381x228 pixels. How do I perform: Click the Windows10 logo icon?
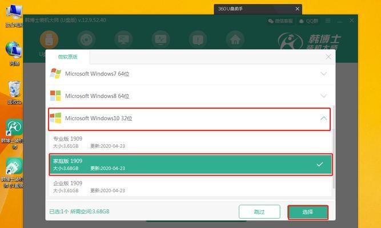[x=55, y=118]
